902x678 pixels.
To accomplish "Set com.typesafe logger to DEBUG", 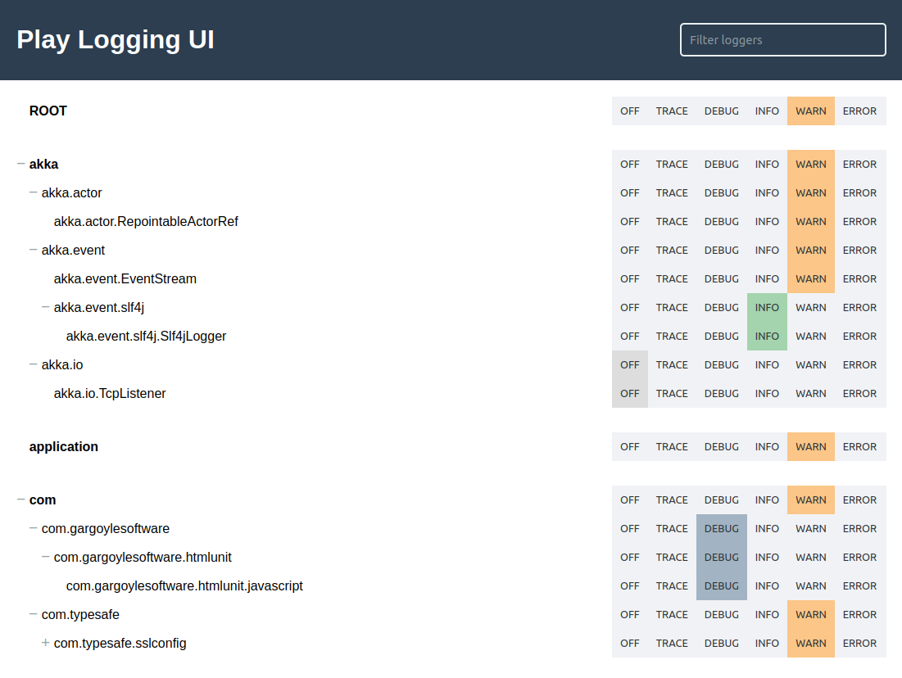I will 722,615.
